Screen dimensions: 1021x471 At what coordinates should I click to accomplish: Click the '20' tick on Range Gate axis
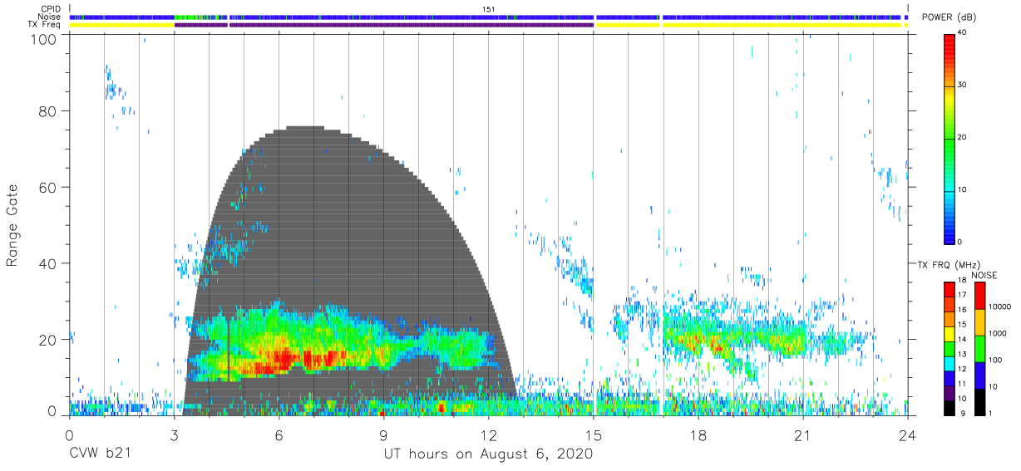click(48, 340)
